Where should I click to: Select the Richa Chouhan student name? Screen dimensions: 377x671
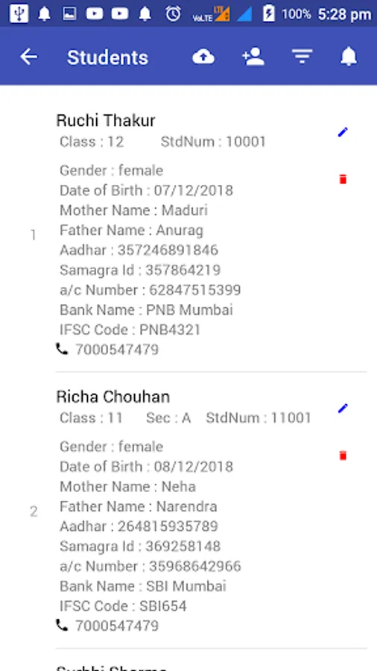tap(113, 397)
